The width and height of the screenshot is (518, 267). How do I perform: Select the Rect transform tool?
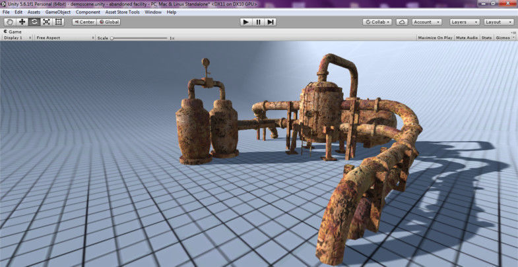(59, 22)
